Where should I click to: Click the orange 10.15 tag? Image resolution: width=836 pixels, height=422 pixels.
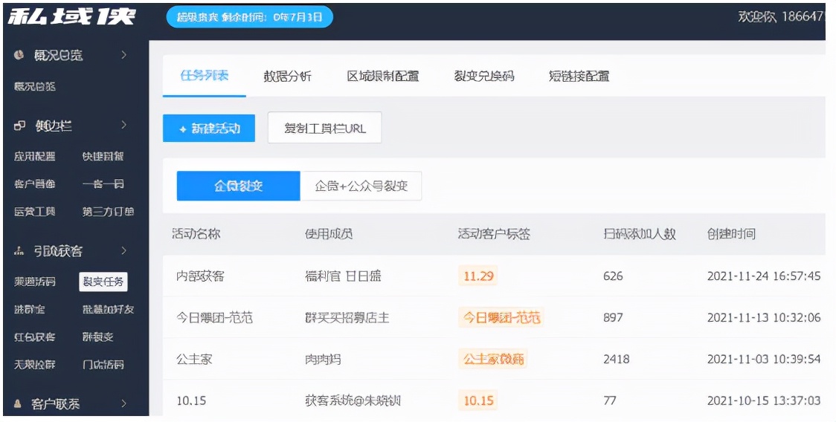point(478,400)
